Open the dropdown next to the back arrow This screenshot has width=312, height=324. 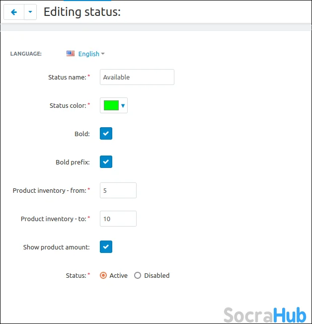coord(30,12)
